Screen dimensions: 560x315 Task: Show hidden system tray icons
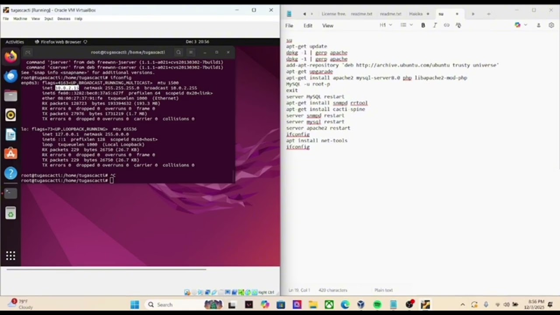(x=462, y=305)
